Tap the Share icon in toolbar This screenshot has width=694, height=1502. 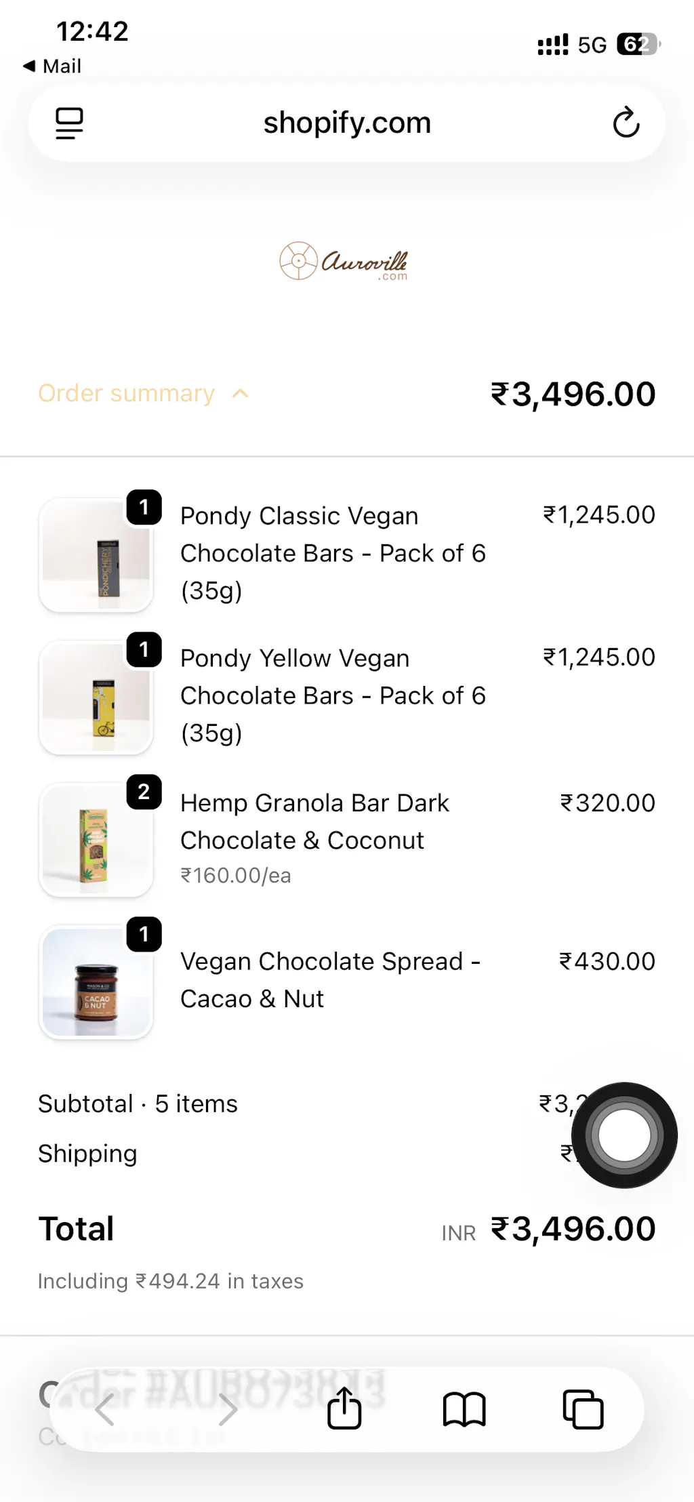click(344, 1408)
